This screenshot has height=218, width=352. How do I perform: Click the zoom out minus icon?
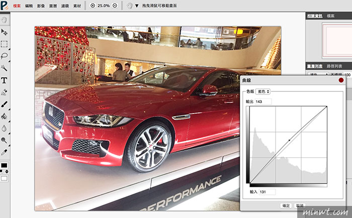[115, 6]
